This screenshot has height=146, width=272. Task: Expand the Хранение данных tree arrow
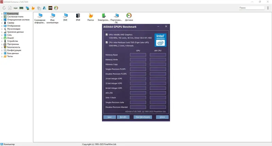[x=2, y=32]
